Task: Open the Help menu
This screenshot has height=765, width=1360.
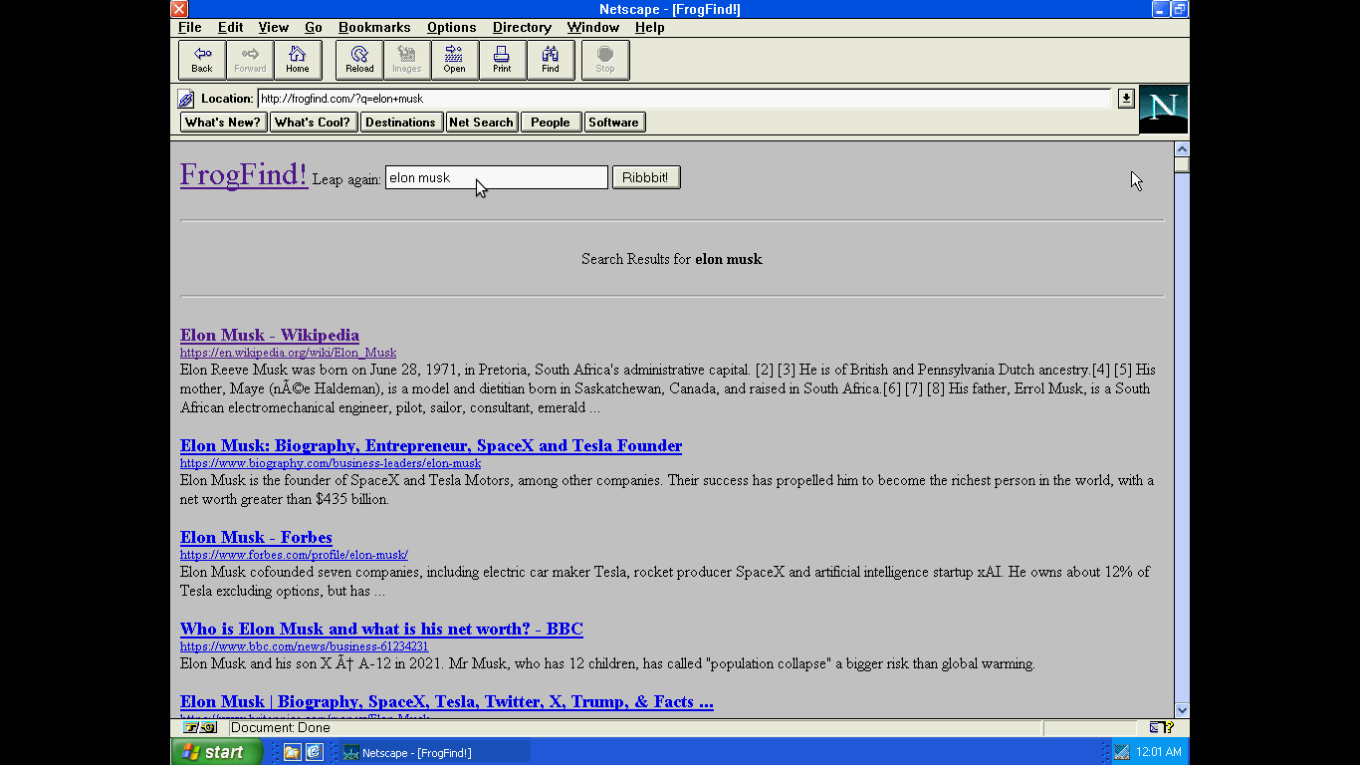Action: click(x=649, y=28)
